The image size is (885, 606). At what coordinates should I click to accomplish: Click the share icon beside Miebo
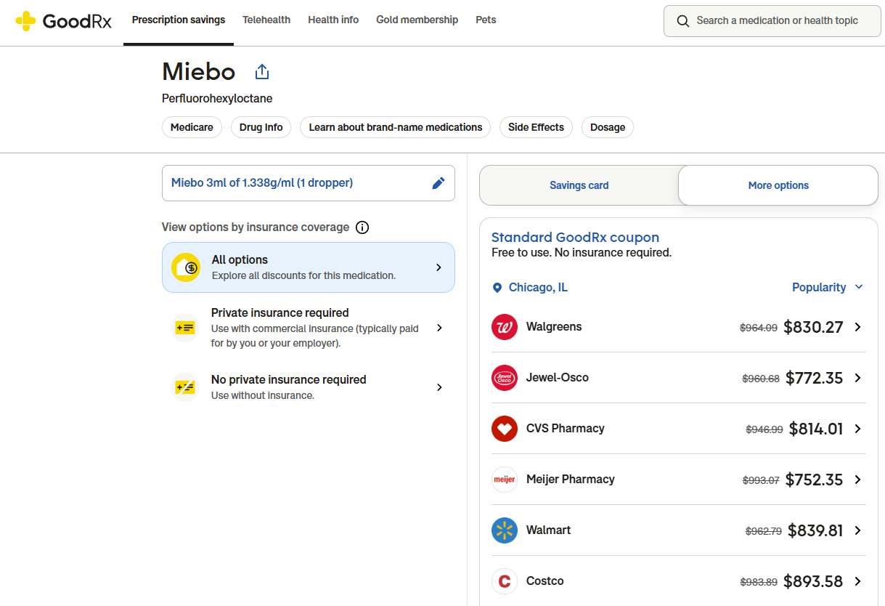coord(262,72)
